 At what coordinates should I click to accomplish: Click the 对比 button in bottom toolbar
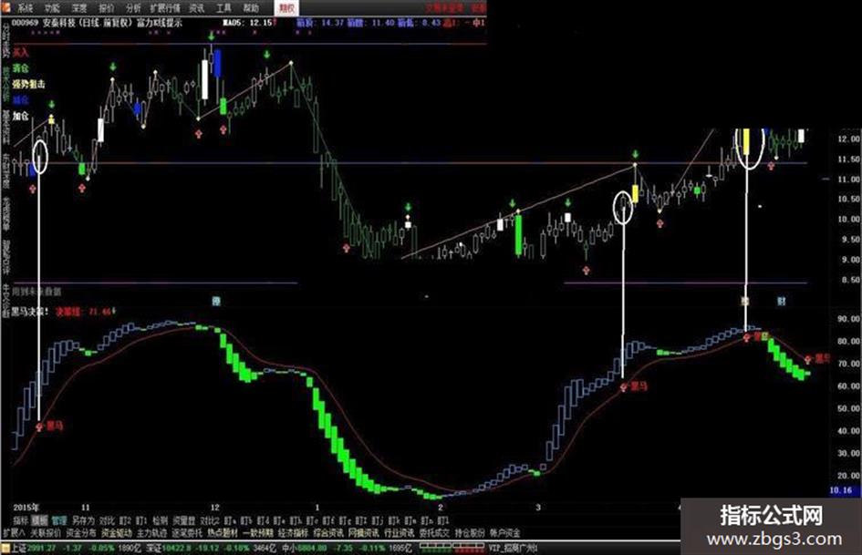pyautogui.click(x=106, y=520)
